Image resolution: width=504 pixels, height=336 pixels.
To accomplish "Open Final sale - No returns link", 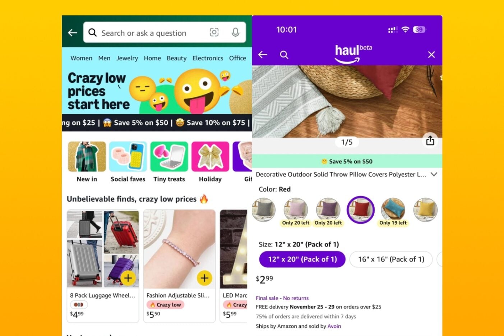I will coord(282,298).
